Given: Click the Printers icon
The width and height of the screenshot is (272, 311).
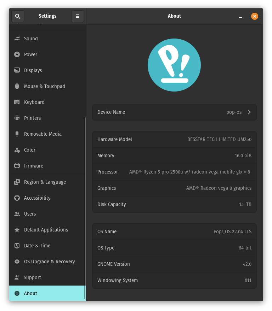Looking at the screenshot, I should pos(17,118).
